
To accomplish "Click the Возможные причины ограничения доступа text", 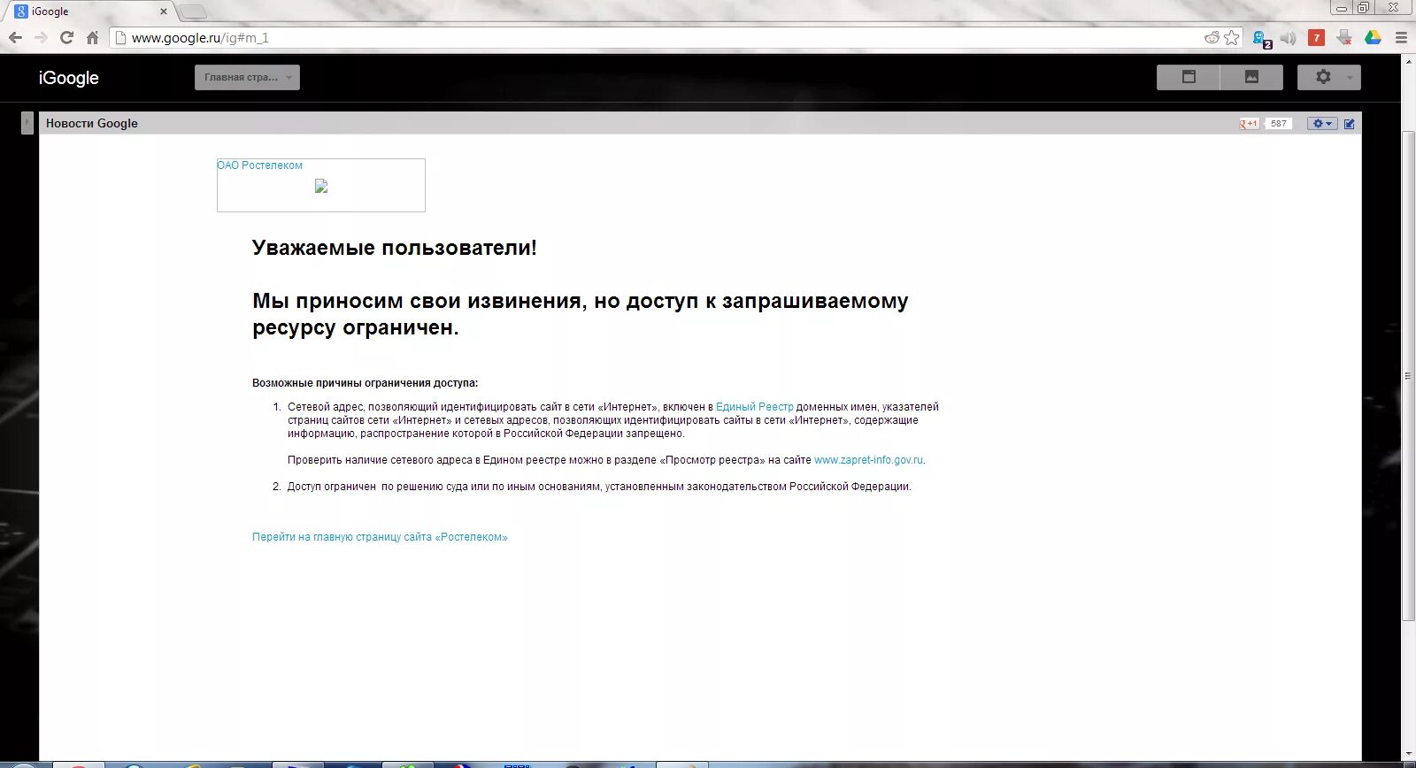I will click(x=365, y=383).
